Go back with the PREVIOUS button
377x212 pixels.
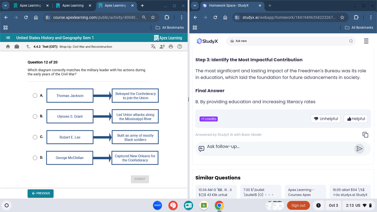point(41,193)
